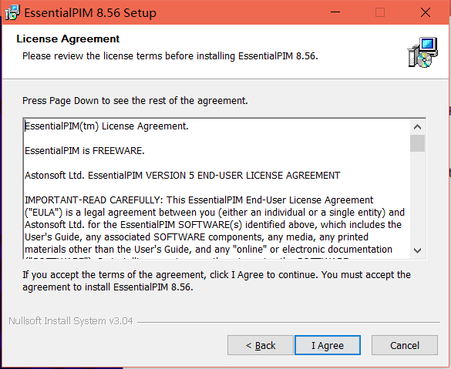Screen dimensions: 451x369
Task: Click the I Agree button
Action: point(328,345)
